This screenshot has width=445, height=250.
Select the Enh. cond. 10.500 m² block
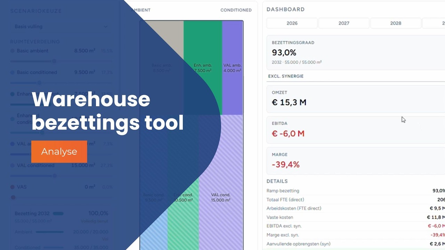point(183,182)
